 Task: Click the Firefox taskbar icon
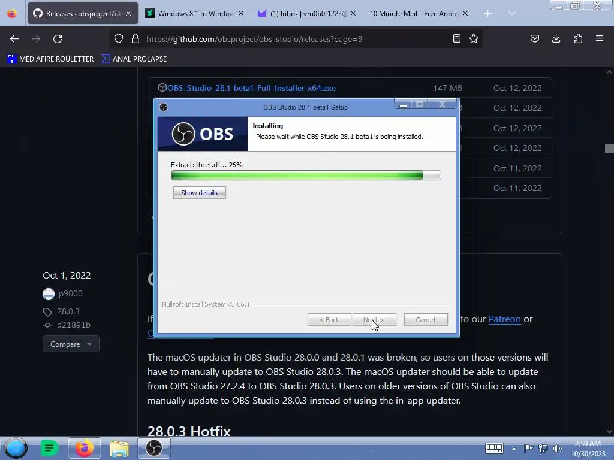point(84,448)
